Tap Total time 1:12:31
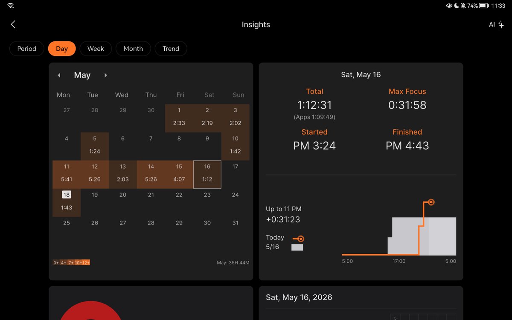This screenshot has width=512, height=320. pyautogui.click(x=314, y=105)
